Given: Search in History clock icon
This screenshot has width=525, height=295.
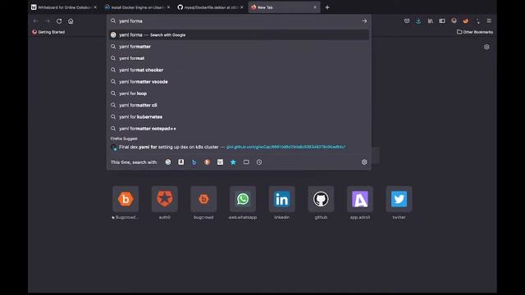Looking at the screenshot, I should pos(259,162).
